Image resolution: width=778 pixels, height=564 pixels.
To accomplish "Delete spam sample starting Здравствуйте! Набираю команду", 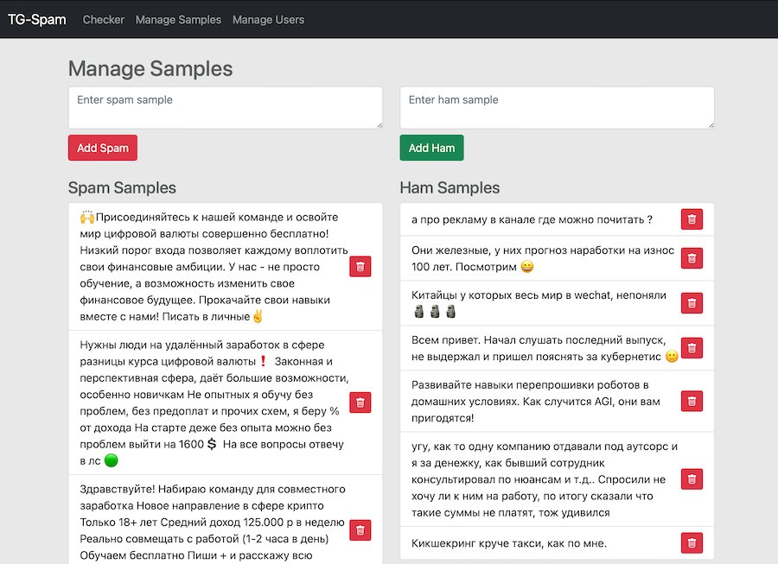I will point(360,530).
